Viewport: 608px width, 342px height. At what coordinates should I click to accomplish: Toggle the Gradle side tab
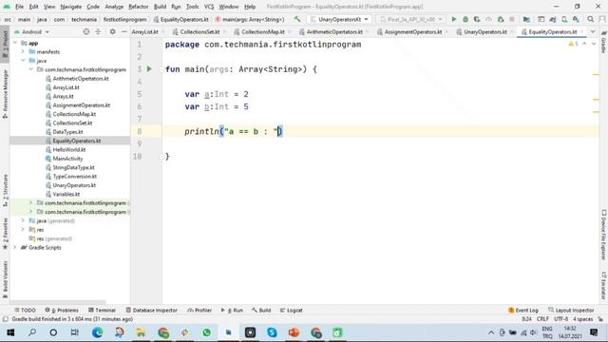coord(603,43)
